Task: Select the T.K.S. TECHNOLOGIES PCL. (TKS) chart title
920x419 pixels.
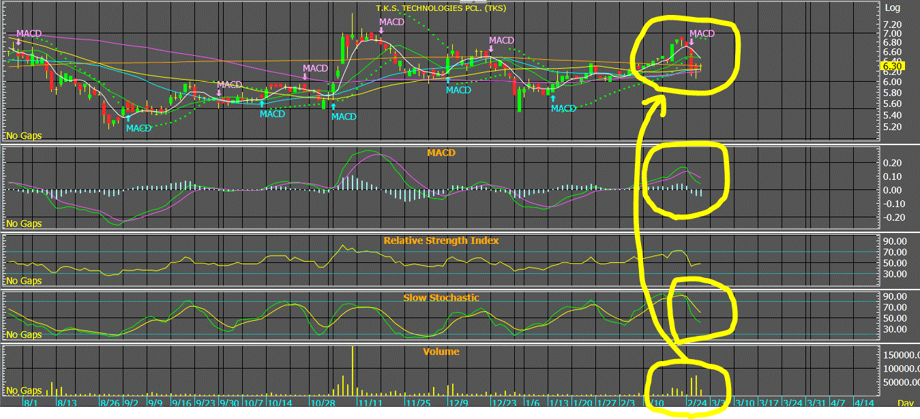Action: [442, 8]
